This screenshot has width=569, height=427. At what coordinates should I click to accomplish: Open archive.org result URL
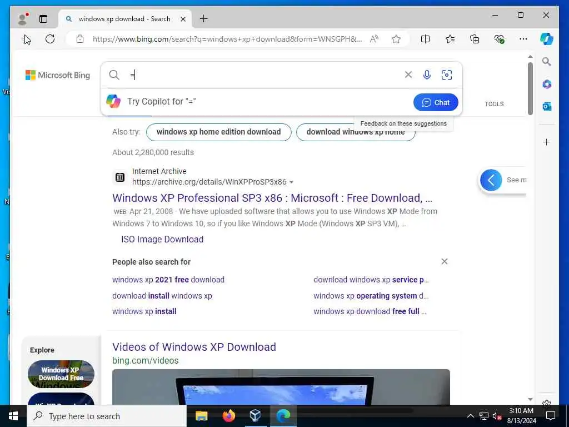tap(209, 182)
